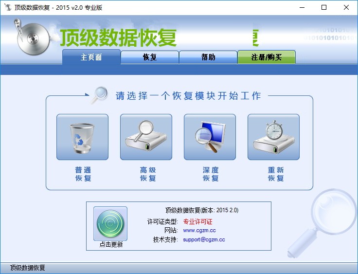The height and width of the screenshot is (274, 358).
Task: Open the 帮助 tab
Action: (x=208, y=57)
